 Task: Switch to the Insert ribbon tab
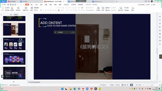(x=32, y=5)
